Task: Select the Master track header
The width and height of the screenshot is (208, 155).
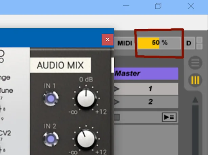Action: (146, 73)
